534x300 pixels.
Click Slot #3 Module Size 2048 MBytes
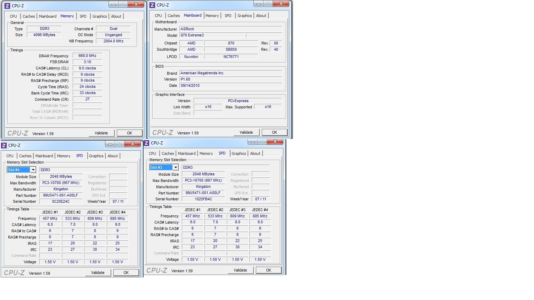point(203,174)
